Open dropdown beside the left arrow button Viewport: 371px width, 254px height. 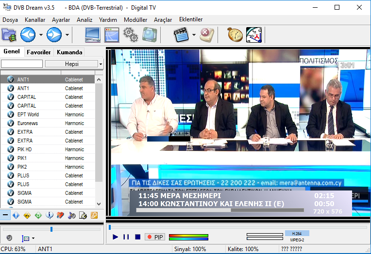pyautogui.click(x=41, y=35)
